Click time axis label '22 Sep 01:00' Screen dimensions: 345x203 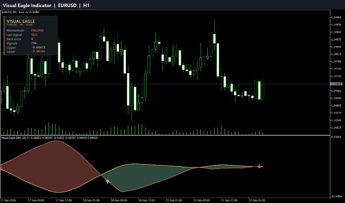pos(257,200)
